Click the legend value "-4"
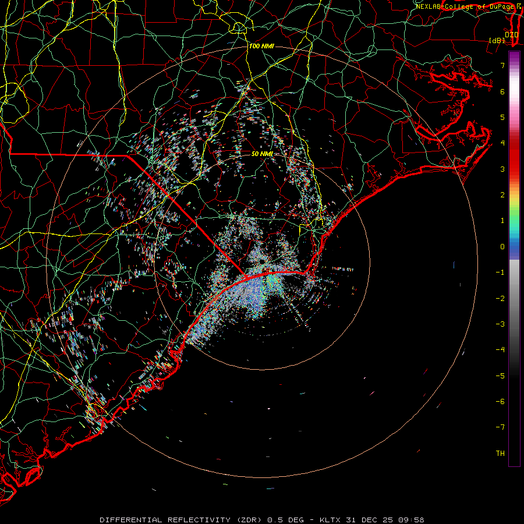This screenshot has width=524, height=524. [500, 349]
